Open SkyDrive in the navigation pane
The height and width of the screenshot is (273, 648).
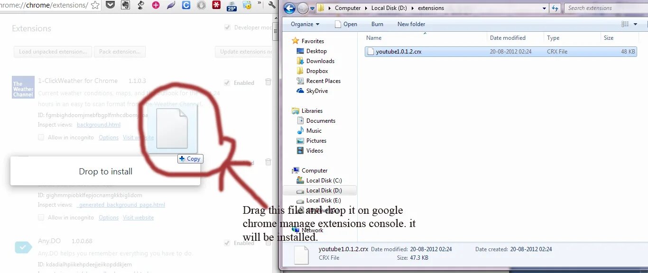(312, 91)
